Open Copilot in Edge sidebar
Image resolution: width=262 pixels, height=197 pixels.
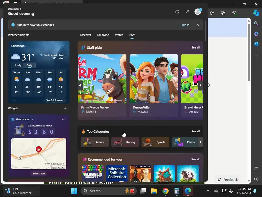[x=256, y=13]
